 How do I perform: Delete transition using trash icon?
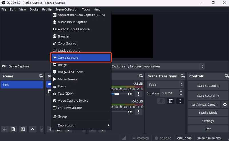tap(171, 101)
